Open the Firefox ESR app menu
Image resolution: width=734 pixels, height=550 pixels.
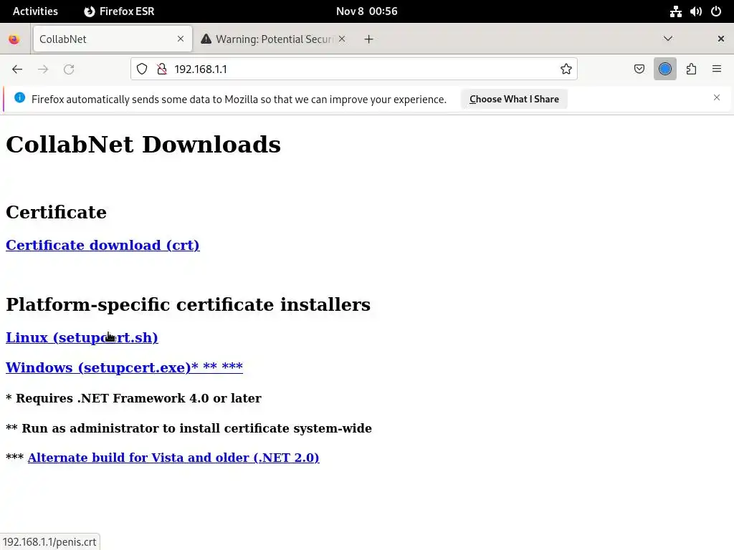(119, 11)
